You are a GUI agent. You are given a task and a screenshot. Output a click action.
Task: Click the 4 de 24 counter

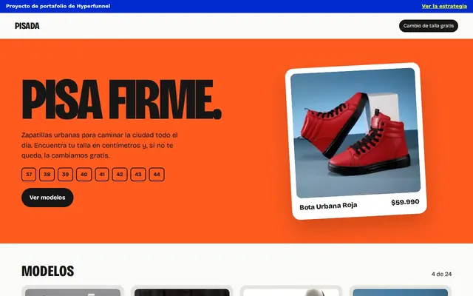[x=441, y=275]
